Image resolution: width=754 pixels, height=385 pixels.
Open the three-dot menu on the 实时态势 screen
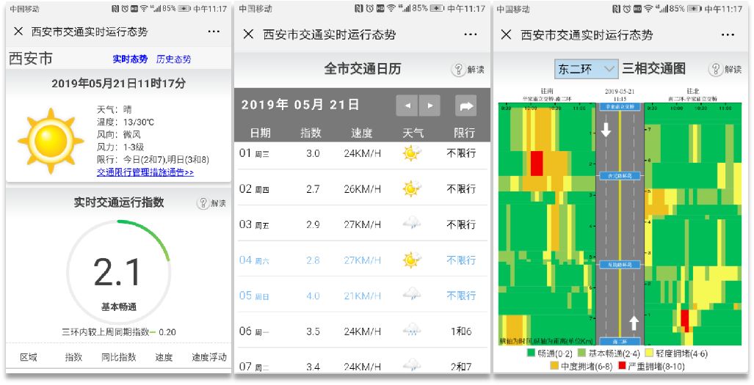tap(214, 32)
